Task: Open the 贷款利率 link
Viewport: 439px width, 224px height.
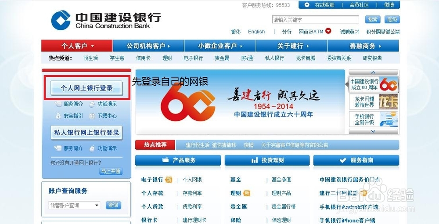Action: pyautogui.click(x=192, y=206)
